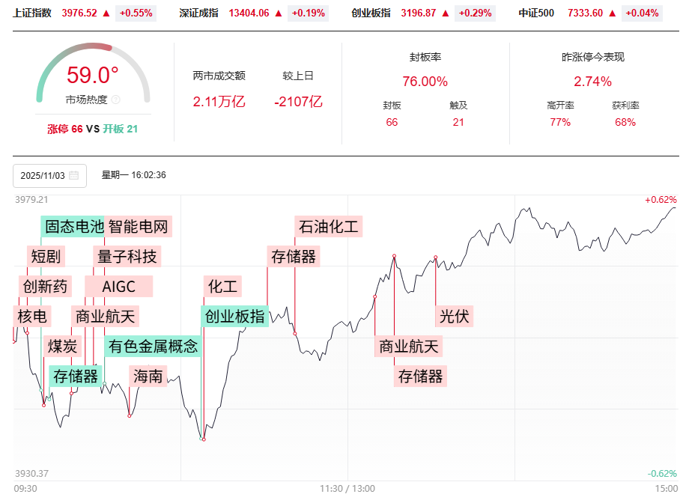The image size is (680, 503).
Task: Select the 海南 sector tag
Action: [148, 377]
